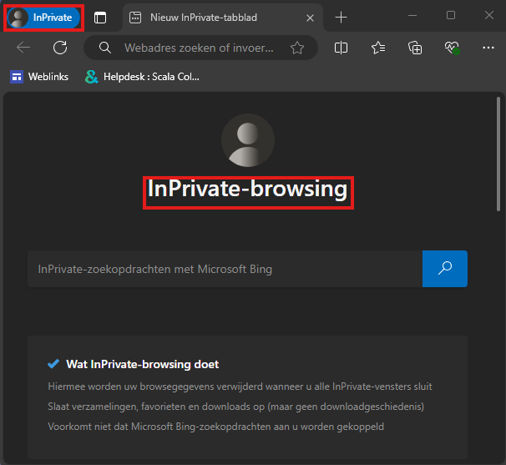Screen dimensions: 506x465
Task: Click the InPrivate Bing search box
Action: click(x=225, y=269)
